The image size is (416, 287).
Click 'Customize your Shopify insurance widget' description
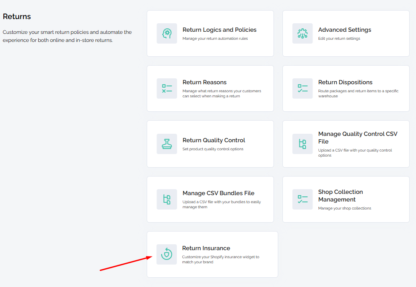221,259
